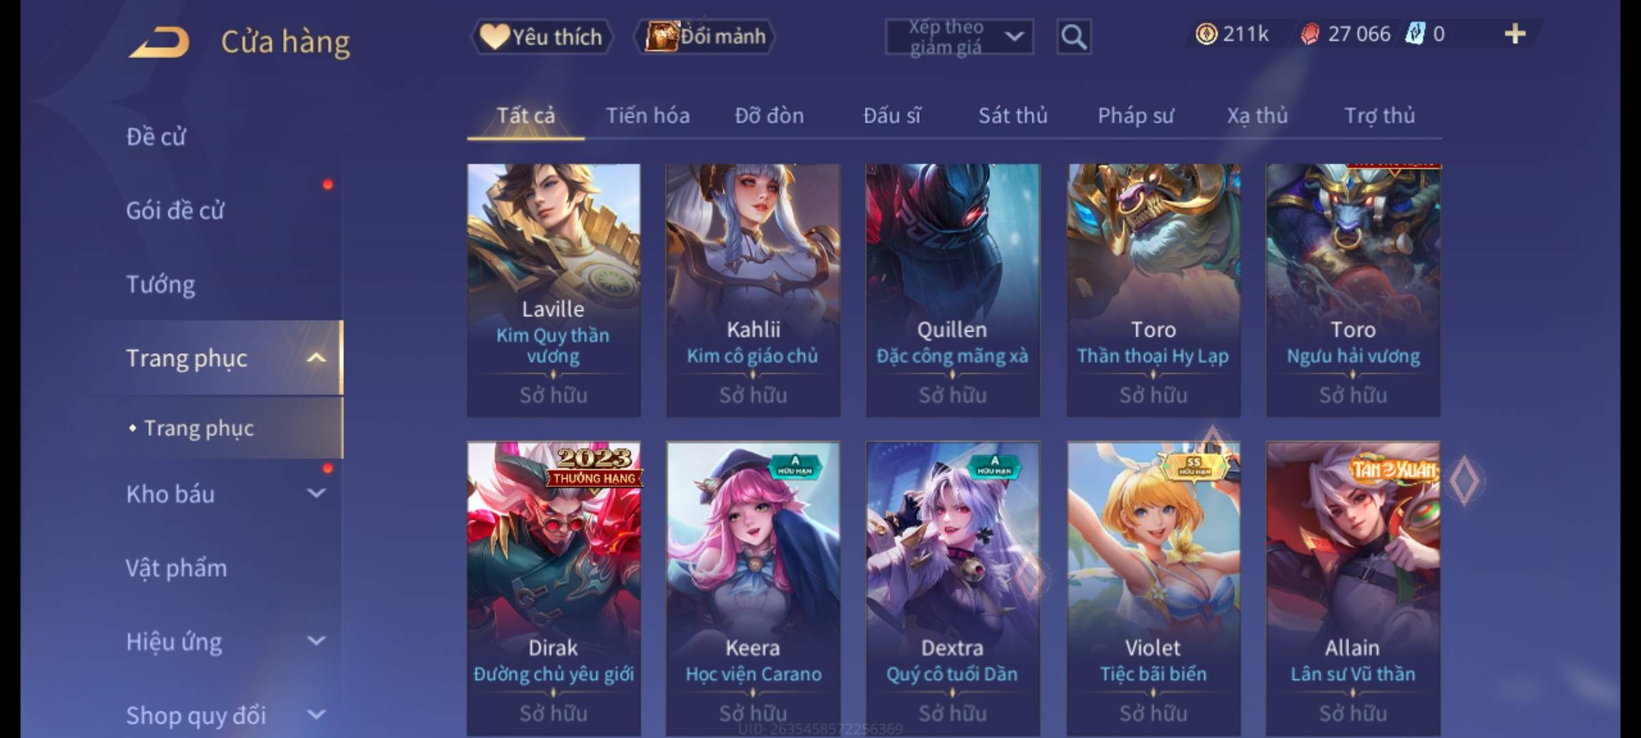The image size is (1641, 738).
Task: Open search with the magnifier icon
Action: (1073, 36)
